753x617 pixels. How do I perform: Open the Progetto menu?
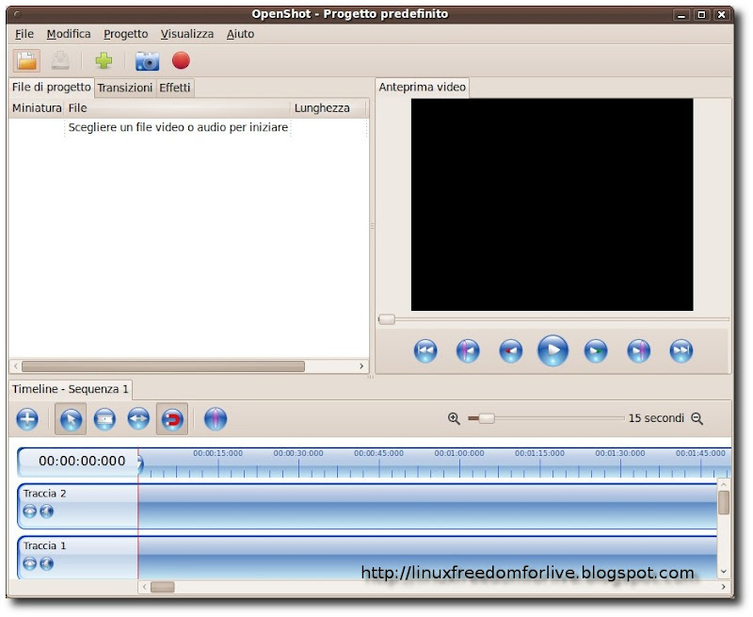126,34
